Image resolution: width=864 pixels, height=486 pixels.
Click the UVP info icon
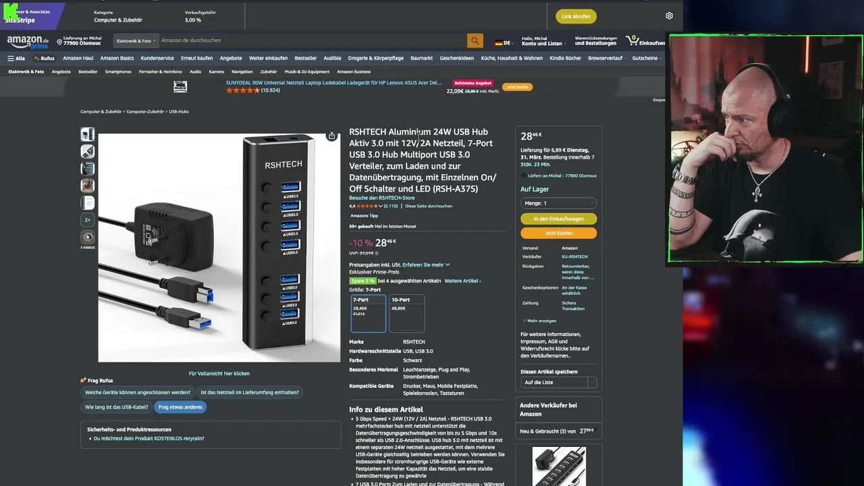pyautogui.click(x=377, y=253)
